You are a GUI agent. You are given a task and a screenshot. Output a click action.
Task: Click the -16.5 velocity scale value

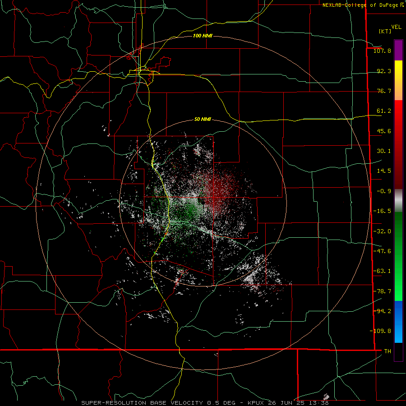(x=382, y=211)
